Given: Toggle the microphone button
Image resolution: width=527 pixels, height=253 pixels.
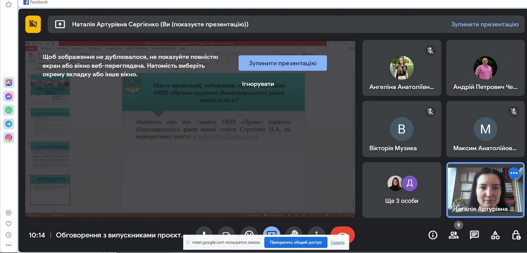Looking at the screenshot, I should coord(204,232).
